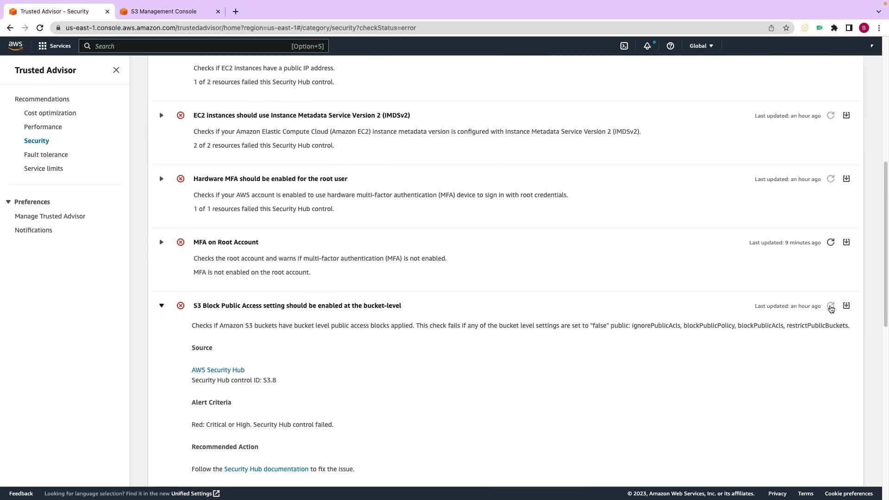Collapse the S3 Block Public Access check

point(162,306)
